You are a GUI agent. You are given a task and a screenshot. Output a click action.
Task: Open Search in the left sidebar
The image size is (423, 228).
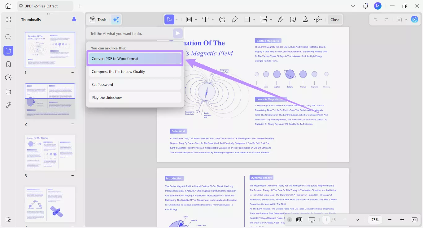pos(8,37)
